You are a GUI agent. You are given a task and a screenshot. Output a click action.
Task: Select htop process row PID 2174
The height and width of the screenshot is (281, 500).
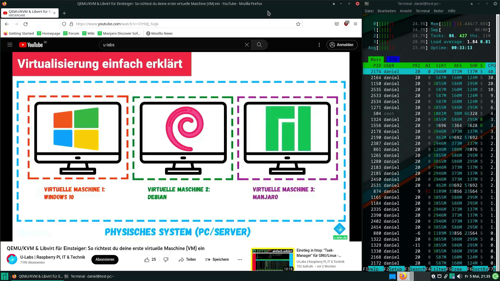tap(429, 72)
